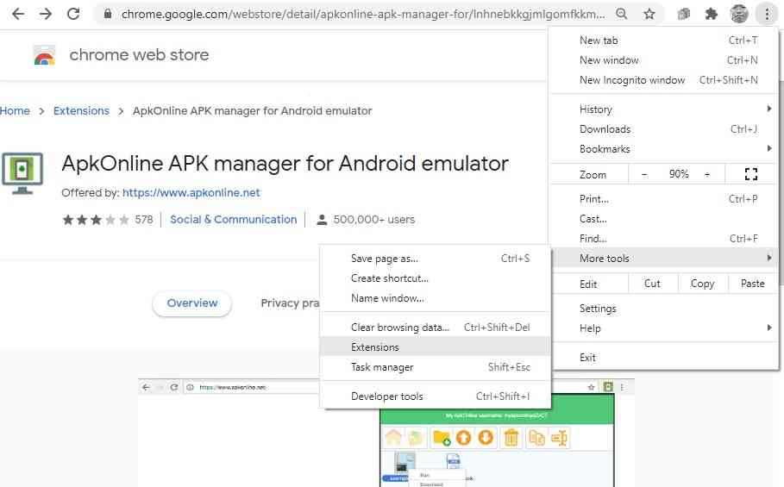Toggle fullscreen mode icon in Zoom row
The height and width of the screenshot is (487, 784).
[750, 174]
